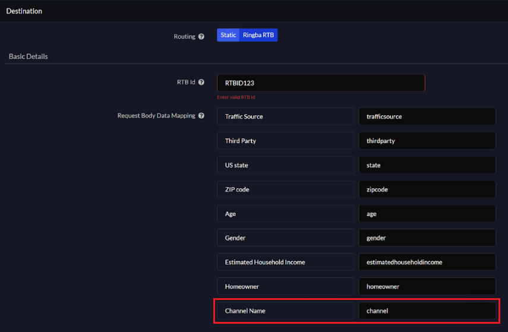Click the Destination panel title
The height and width of the screenshot is (332, 508).
[x=24, y=11]
